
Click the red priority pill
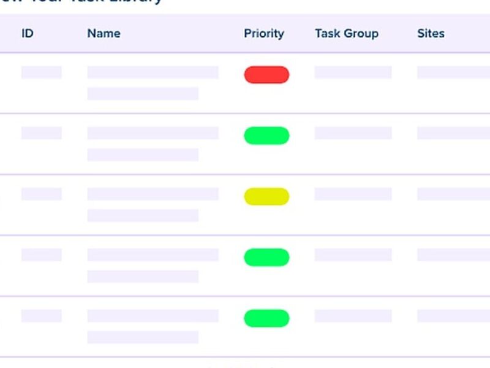click(x=266, y=75)
